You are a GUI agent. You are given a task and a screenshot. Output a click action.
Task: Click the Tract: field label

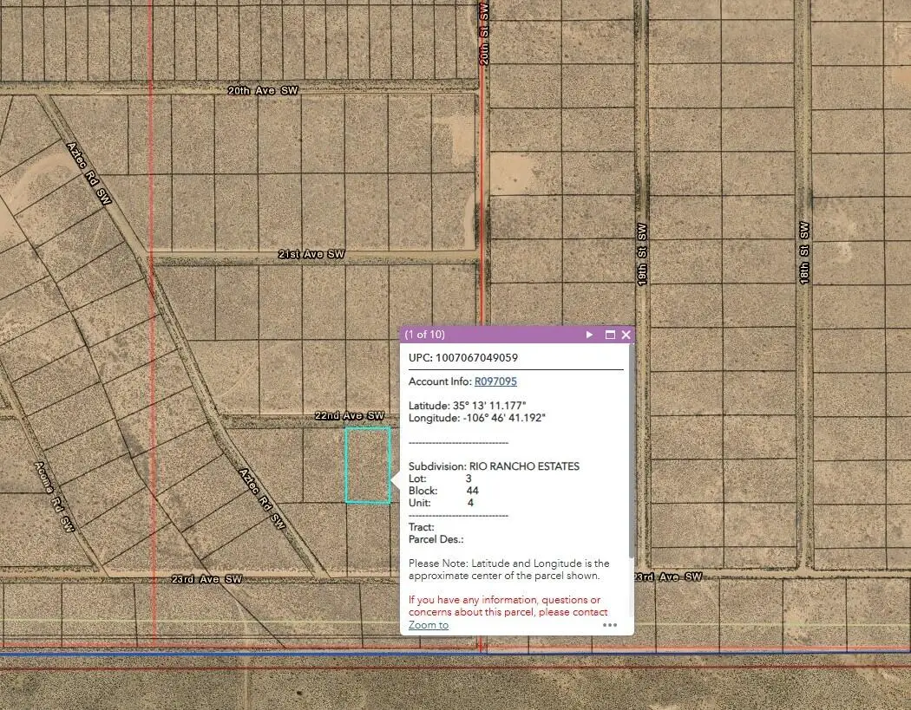(x=421, y=527)
